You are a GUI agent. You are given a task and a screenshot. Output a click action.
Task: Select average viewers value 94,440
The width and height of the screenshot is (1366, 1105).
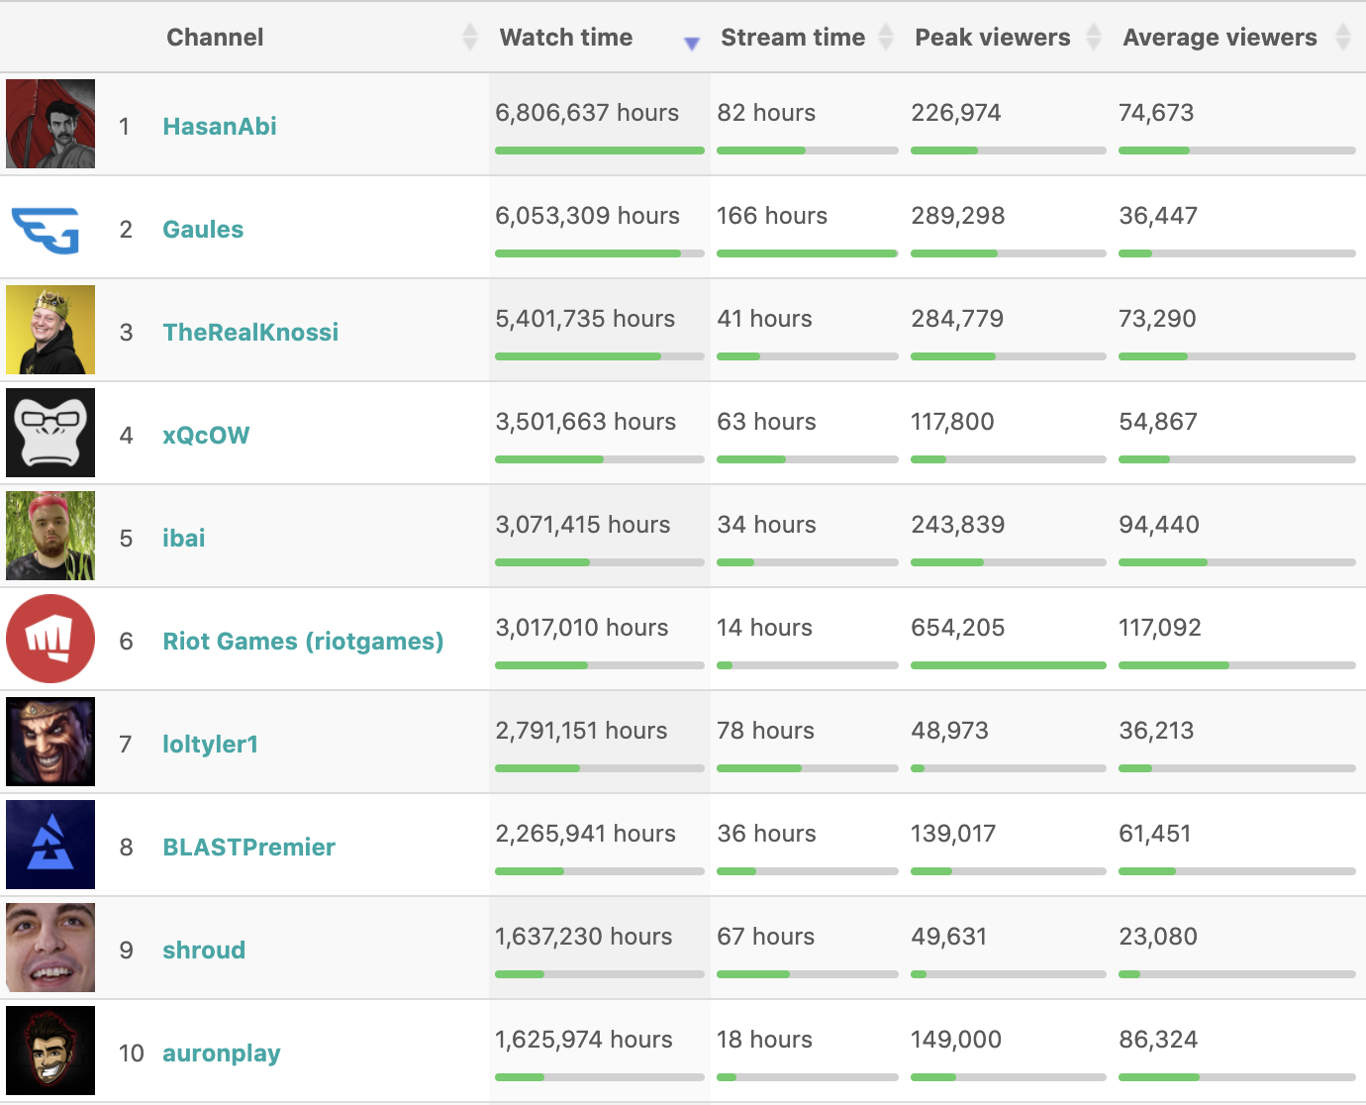point(1159,525)
